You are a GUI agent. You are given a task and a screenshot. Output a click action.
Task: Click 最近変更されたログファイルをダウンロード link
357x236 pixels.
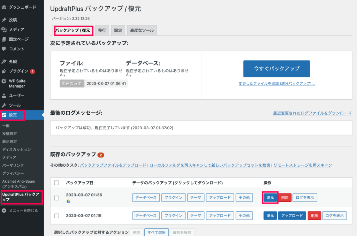pyautogui.click(x=312, y=113)
